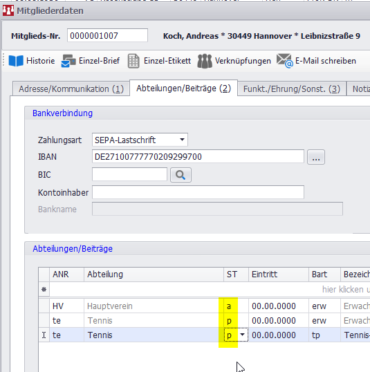This screenshot has height=372, width=370.
Task: Click the ST column header
Action: 236,275
